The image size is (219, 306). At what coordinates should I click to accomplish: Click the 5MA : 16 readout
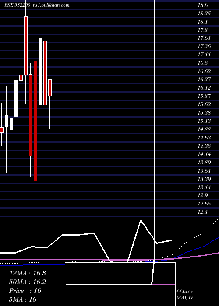[23, 299]
